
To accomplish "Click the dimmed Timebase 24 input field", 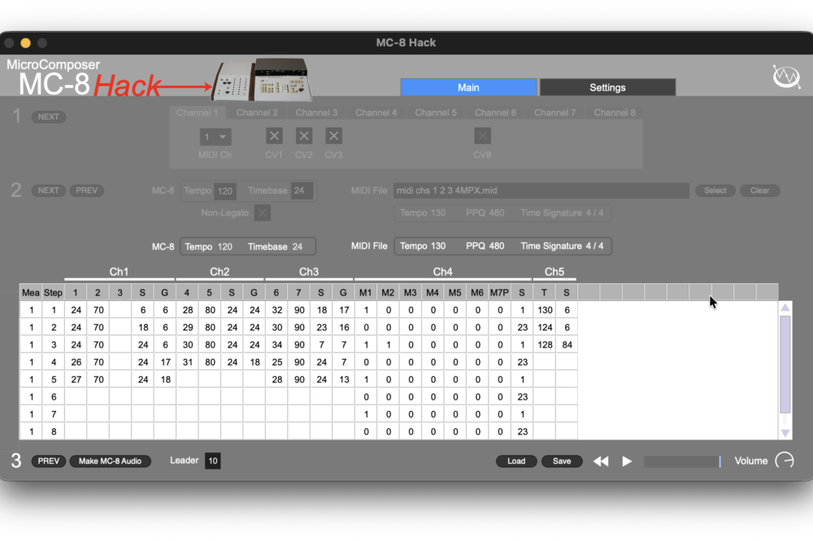I will pyautogui.click(x=302, y=190).
